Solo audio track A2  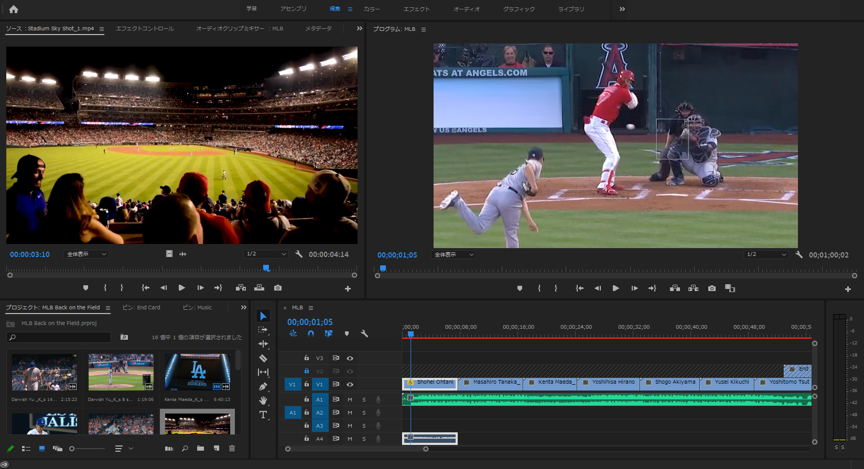click(x=364, y=412)
